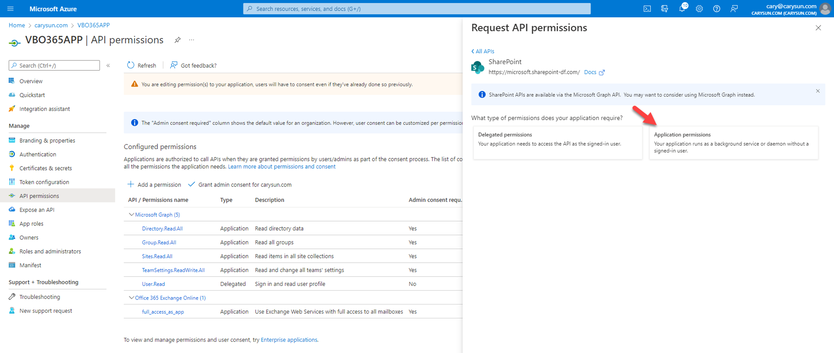This screenshot has width=834, height=353.
Task: Click the top Search resources, services field
Action: [417, 9]
